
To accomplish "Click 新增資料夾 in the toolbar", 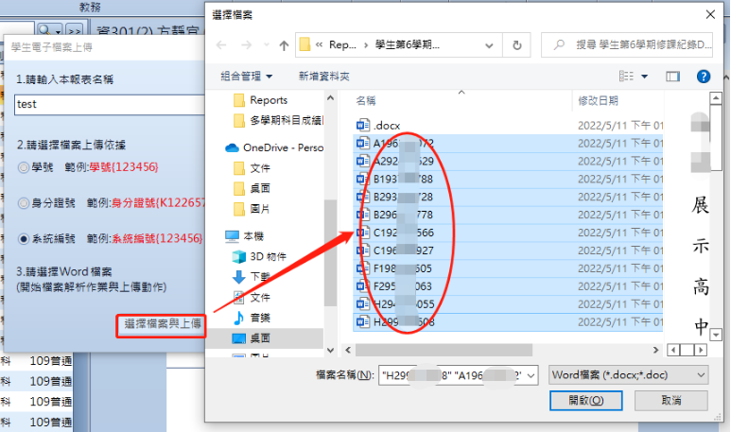I will point(324,76).
